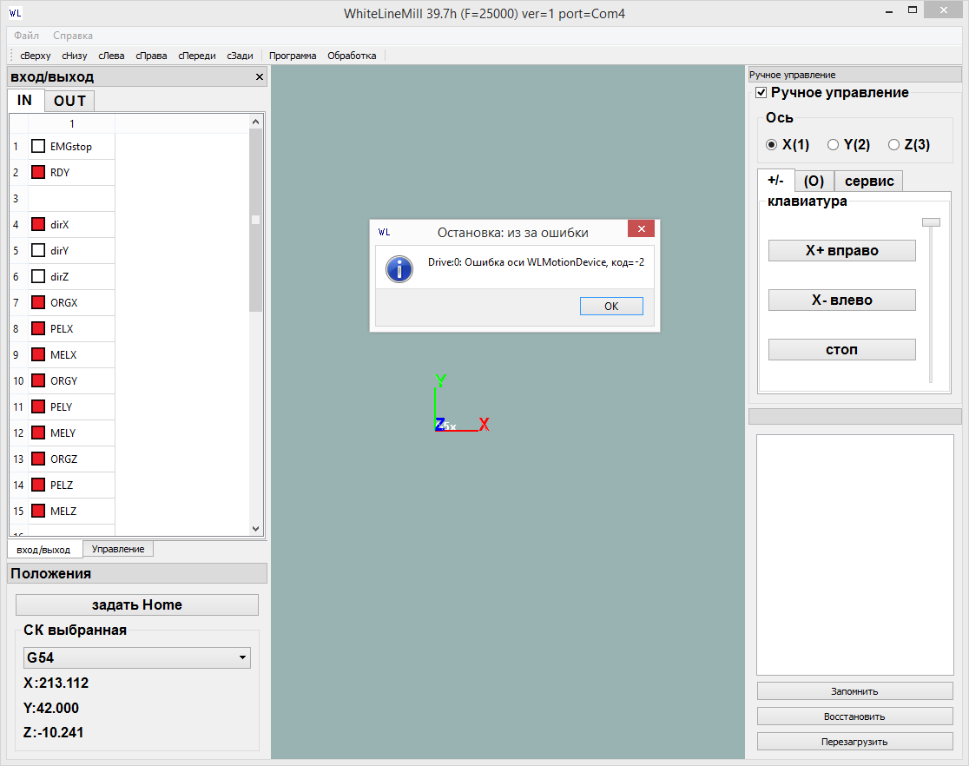Toggle the dirZ input indicator

(38, 276)
